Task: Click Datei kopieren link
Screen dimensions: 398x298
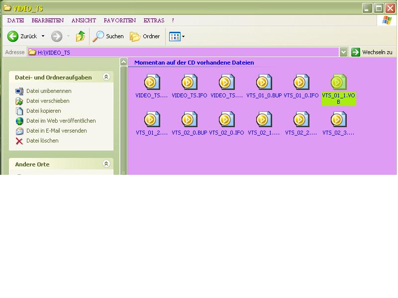Action: 44,111
